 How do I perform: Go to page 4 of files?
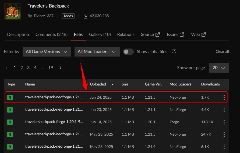pyautogui.click(x=35, y=68)
